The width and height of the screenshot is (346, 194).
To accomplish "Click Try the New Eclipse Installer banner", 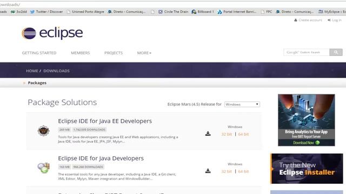I will tap(307, 169).
